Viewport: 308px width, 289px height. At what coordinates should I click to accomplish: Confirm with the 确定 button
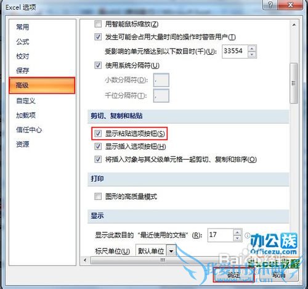233,275
